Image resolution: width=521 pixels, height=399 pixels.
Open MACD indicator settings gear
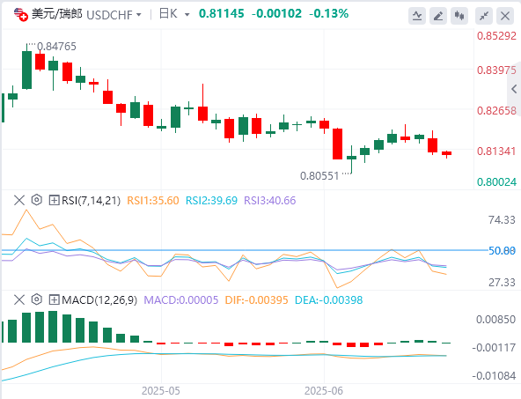37,299
